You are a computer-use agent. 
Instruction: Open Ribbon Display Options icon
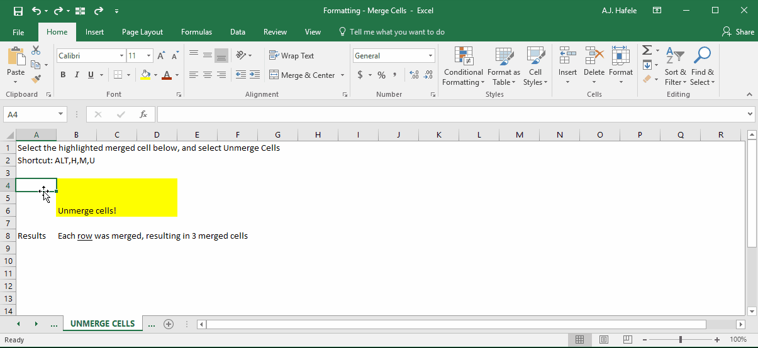(x=657, y=11)
